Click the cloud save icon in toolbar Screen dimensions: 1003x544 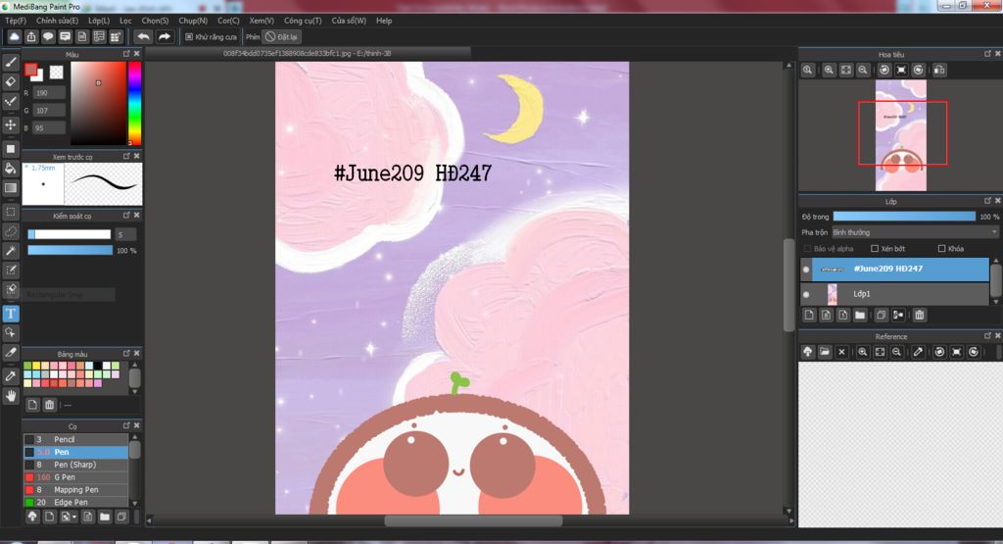pos(14,37)
